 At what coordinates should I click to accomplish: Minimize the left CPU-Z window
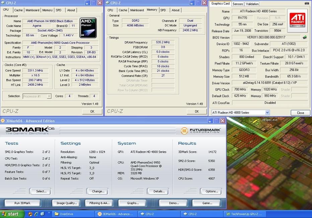87,3
